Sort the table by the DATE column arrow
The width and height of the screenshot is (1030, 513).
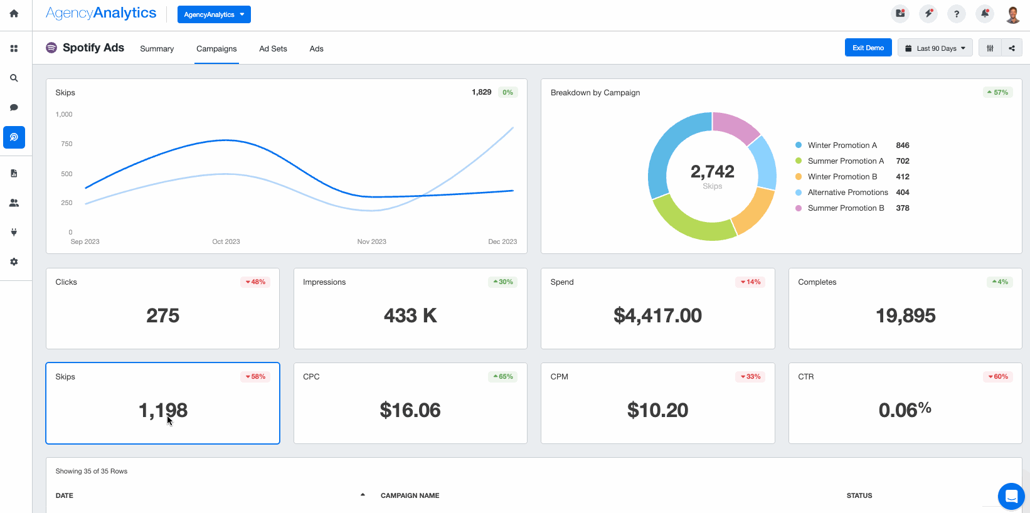pos(363,495)
